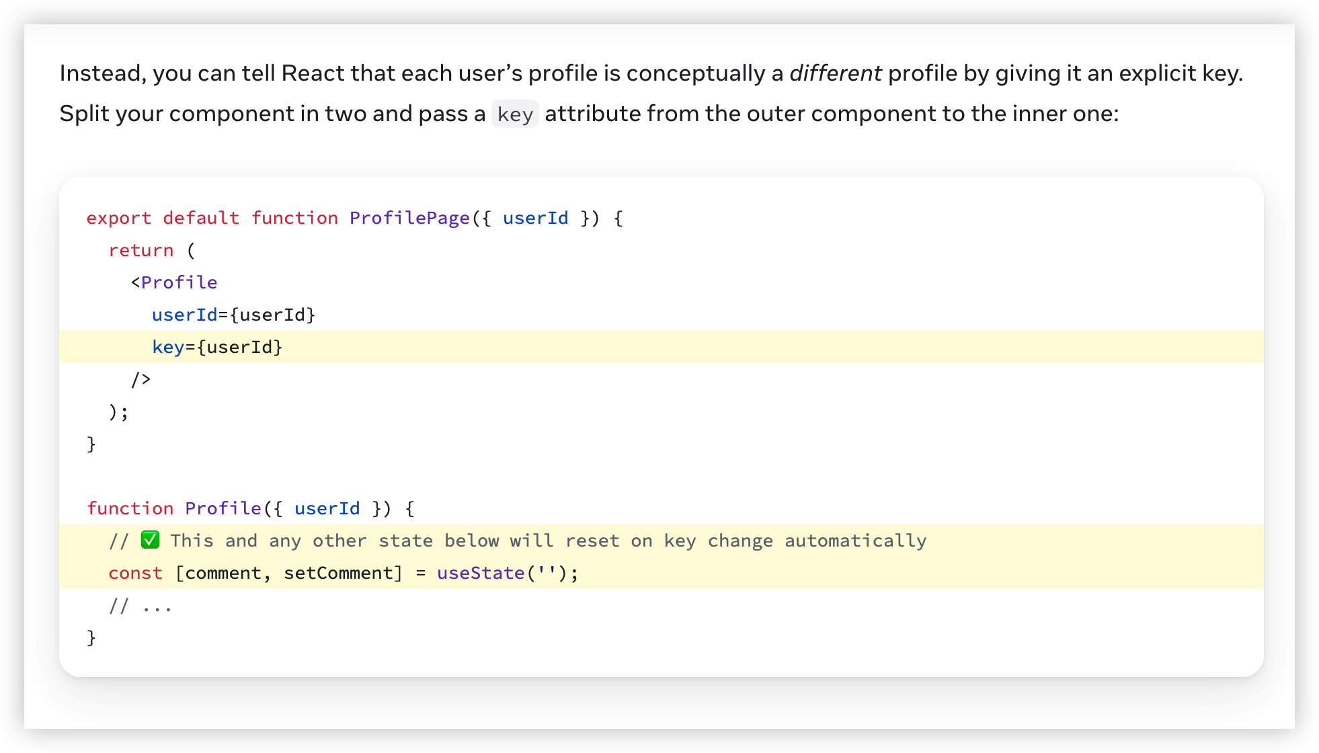Click the self-closing '/>' tag
The image size is (1319, 753).
tap(141, 379)
